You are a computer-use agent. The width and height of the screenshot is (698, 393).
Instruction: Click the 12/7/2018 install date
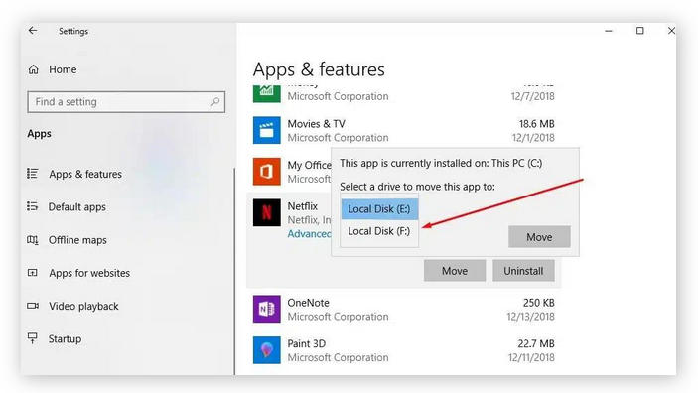click(533, 96)
